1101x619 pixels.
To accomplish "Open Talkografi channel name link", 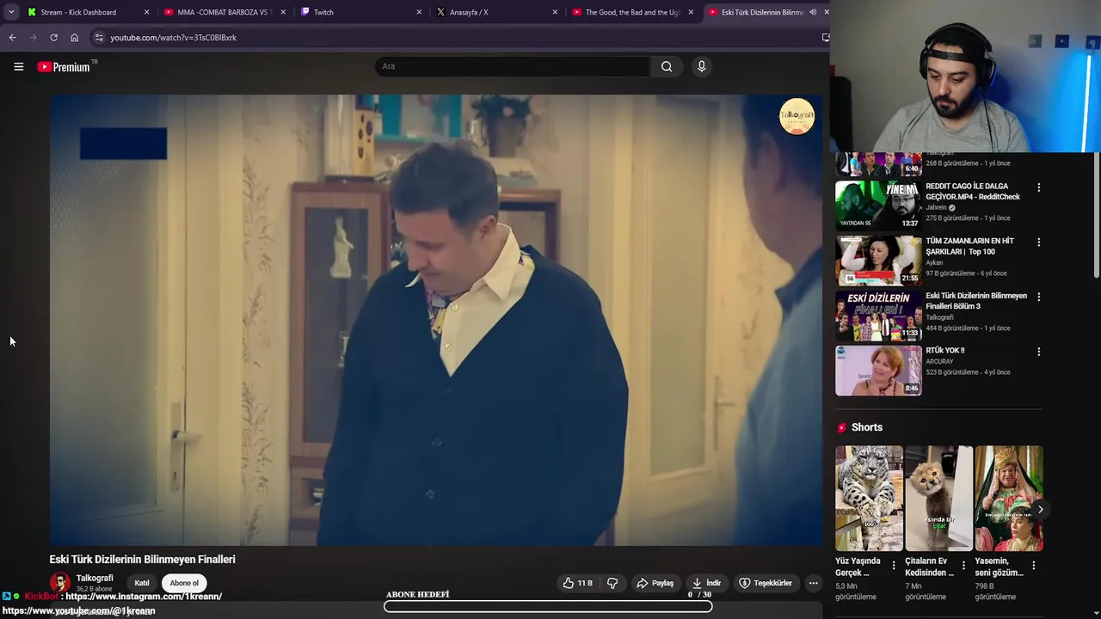I will point(95,578).
